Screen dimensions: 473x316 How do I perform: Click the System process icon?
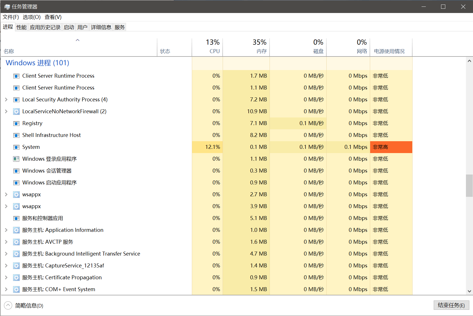click(16, 147)
